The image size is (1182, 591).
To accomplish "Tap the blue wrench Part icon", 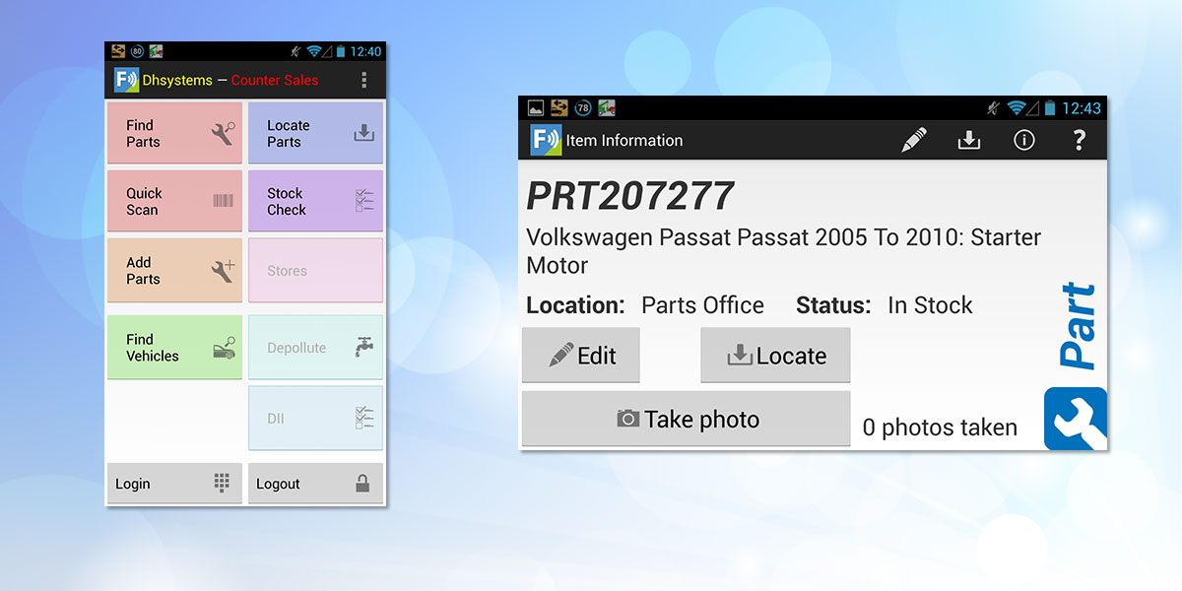I will [x=1076, y=419].
